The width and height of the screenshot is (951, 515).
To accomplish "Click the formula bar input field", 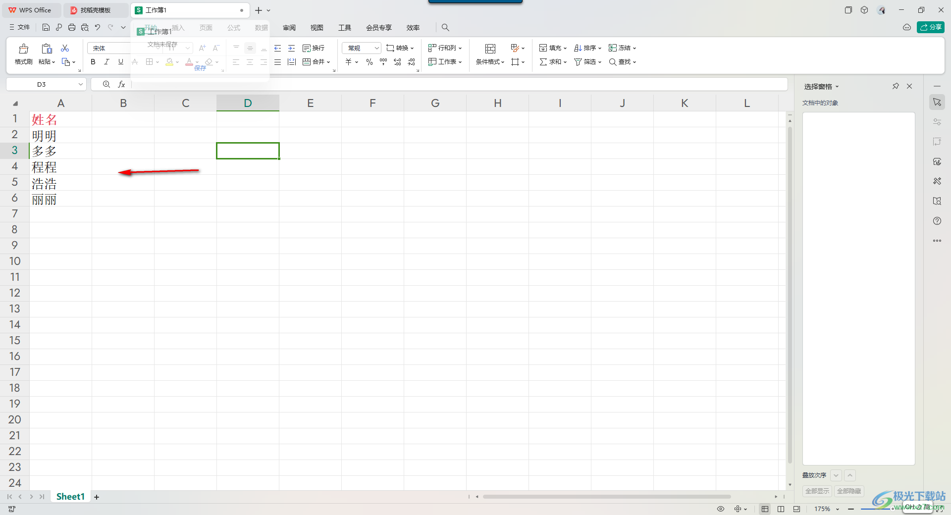I will [459, 84].
